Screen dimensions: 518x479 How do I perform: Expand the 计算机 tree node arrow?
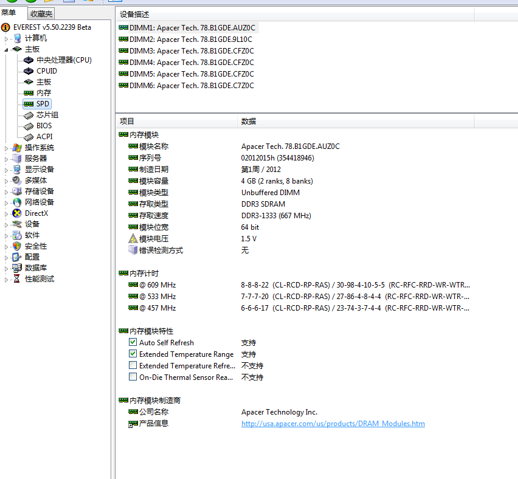(6, 39)
